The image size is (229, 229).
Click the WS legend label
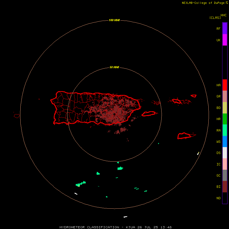(218, 142)
